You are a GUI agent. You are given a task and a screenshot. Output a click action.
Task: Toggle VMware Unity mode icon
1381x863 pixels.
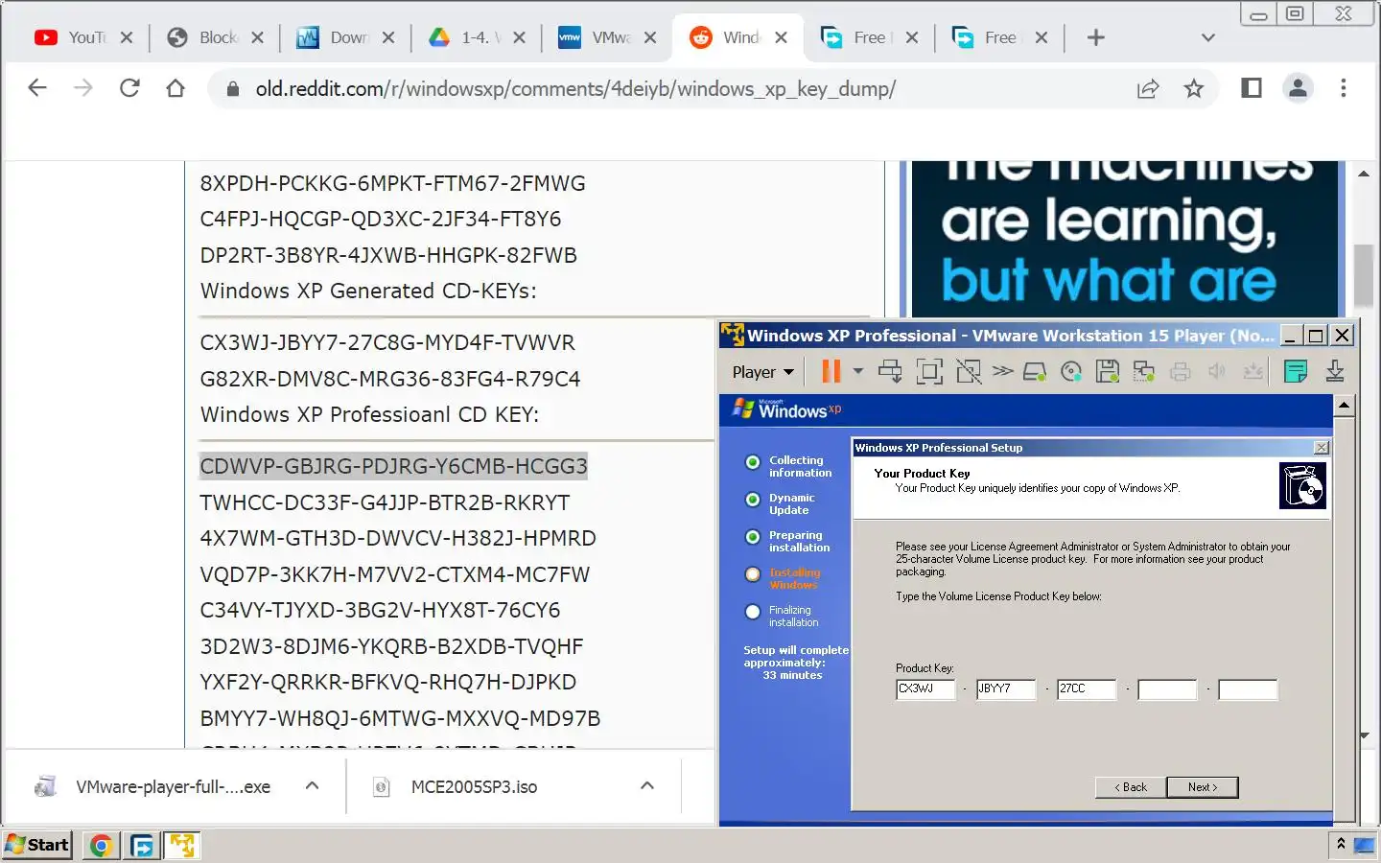click(x=969, y=371)
